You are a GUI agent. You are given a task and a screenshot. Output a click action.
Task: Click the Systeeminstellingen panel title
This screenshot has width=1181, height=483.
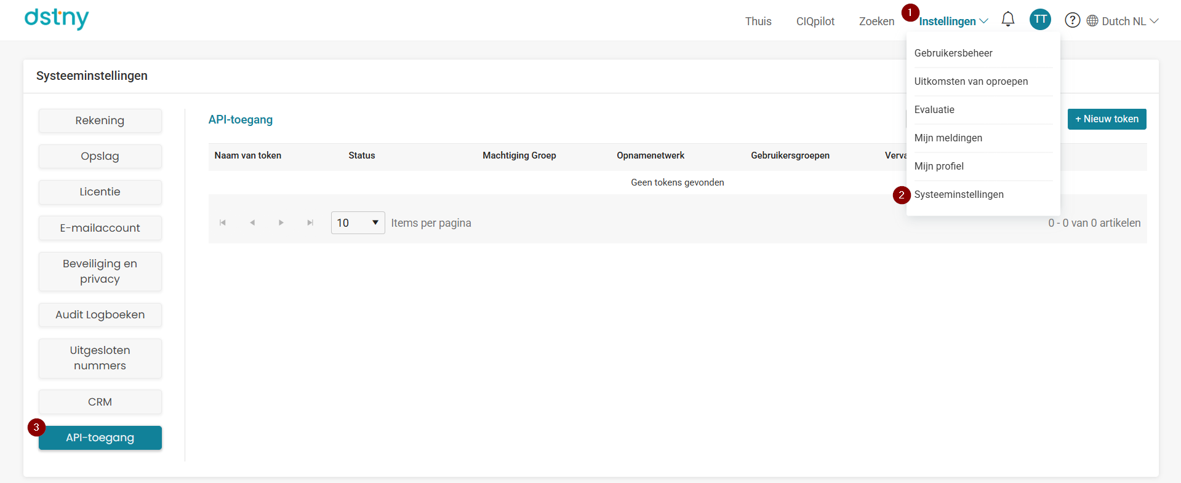(x=92, y=76)
